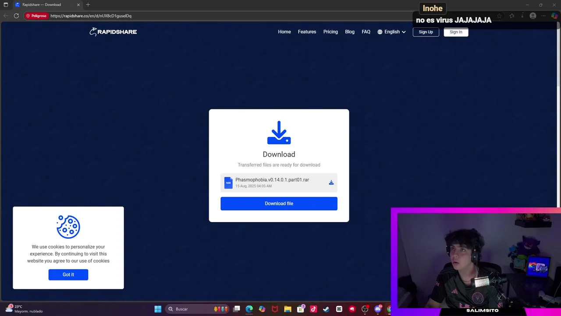Click the Rapidshare logo
Screen dimensions: 561x316
pyautogui.click(x=113, y=32)
